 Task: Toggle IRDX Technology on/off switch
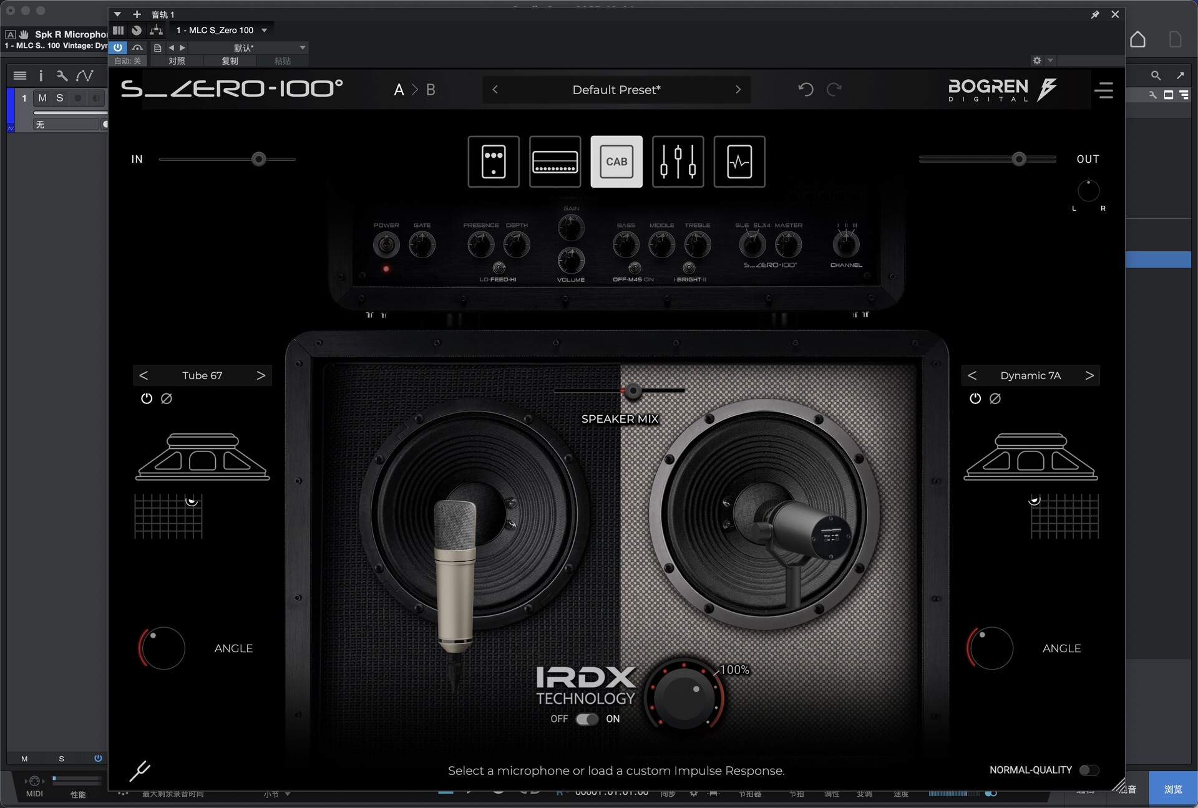point(587,719)
